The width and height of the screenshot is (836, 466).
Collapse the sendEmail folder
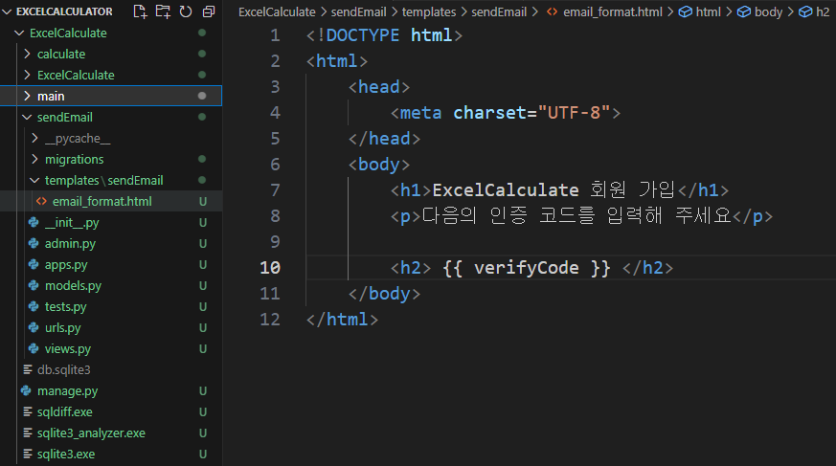(27, 117)
